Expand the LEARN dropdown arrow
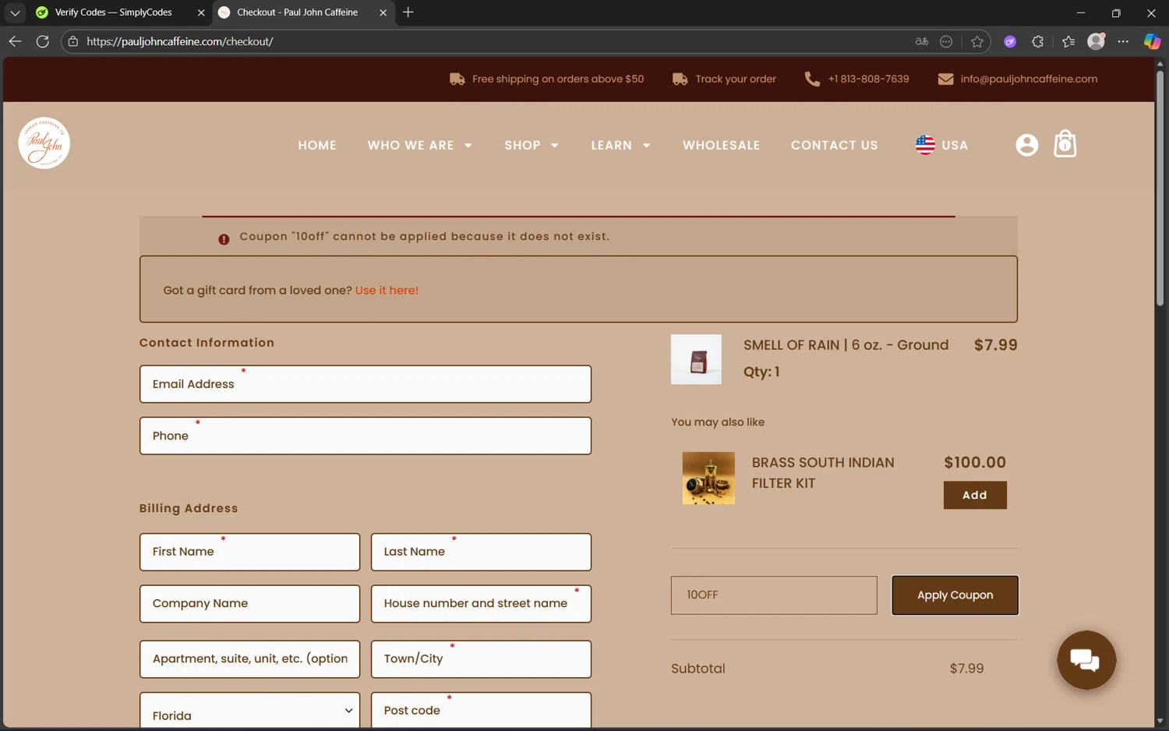This screenshot has height=731, width=1169. pyautogui.click(x=646, y=145)
